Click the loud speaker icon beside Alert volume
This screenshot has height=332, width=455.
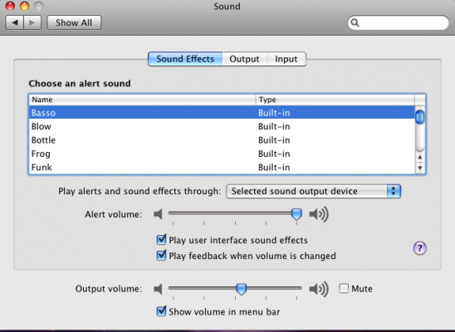coord(319,214)
